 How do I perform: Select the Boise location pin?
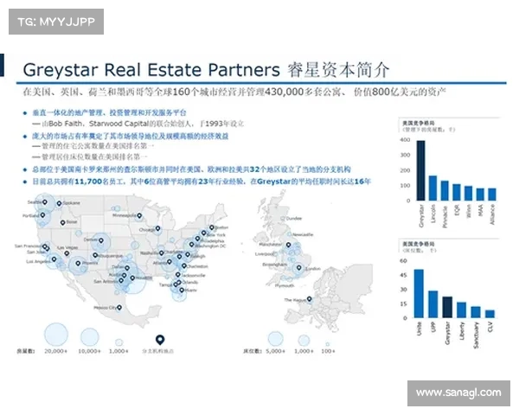pos(61,220)
